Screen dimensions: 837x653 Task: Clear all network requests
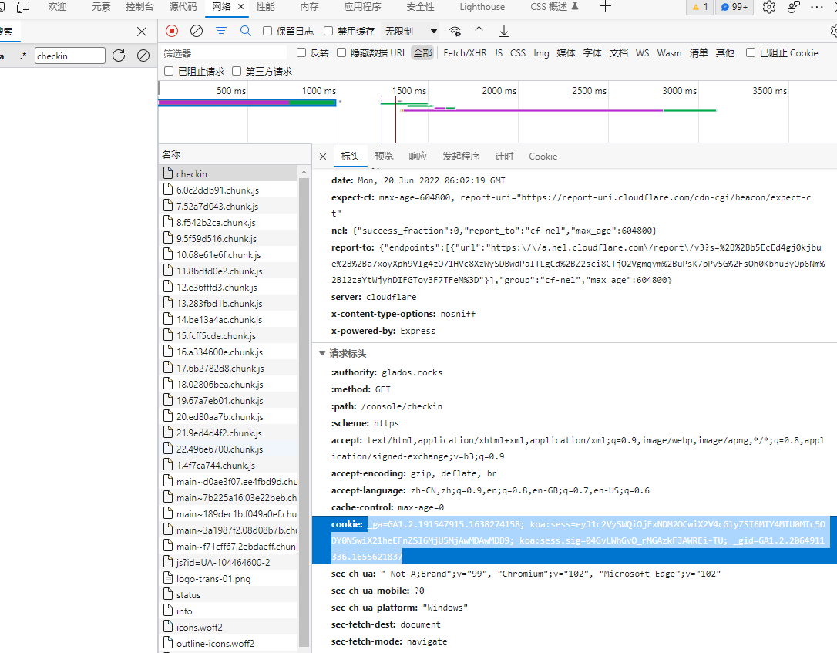(195, 31)
